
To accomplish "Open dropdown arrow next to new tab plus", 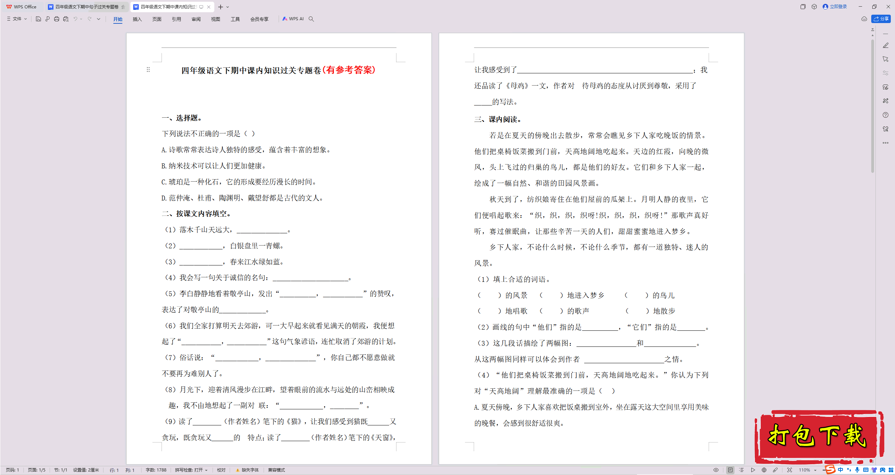I will click(x=228, y=7).
